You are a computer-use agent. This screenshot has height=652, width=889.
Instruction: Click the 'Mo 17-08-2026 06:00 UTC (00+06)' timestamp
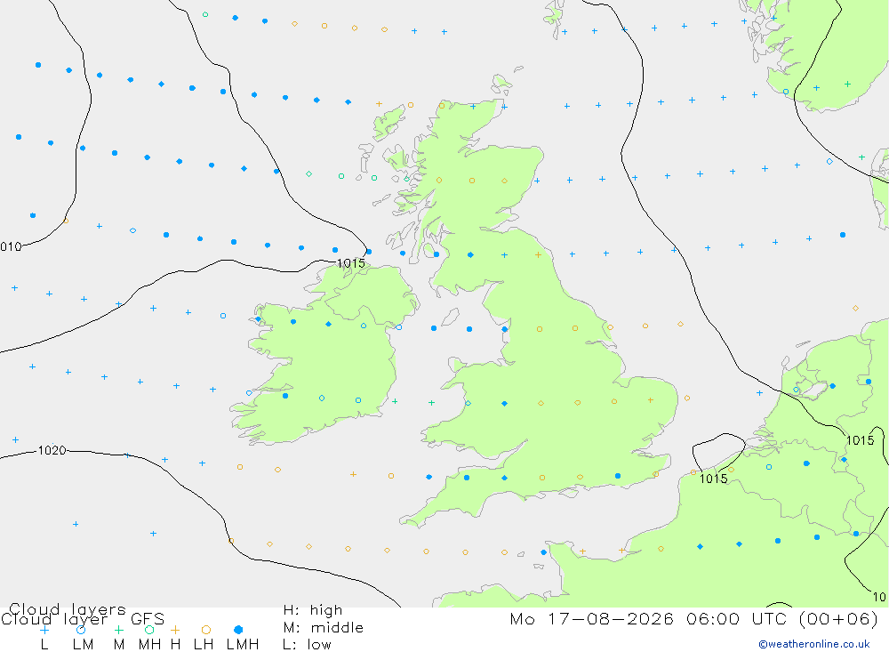coord(694,618)
